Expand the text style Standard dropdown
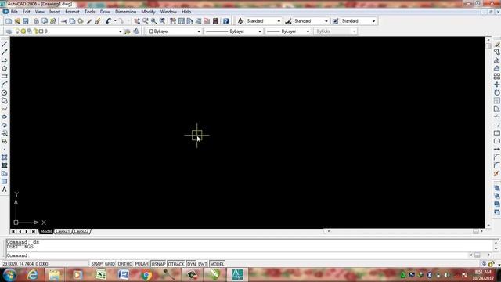 click(x=279, y=21)
